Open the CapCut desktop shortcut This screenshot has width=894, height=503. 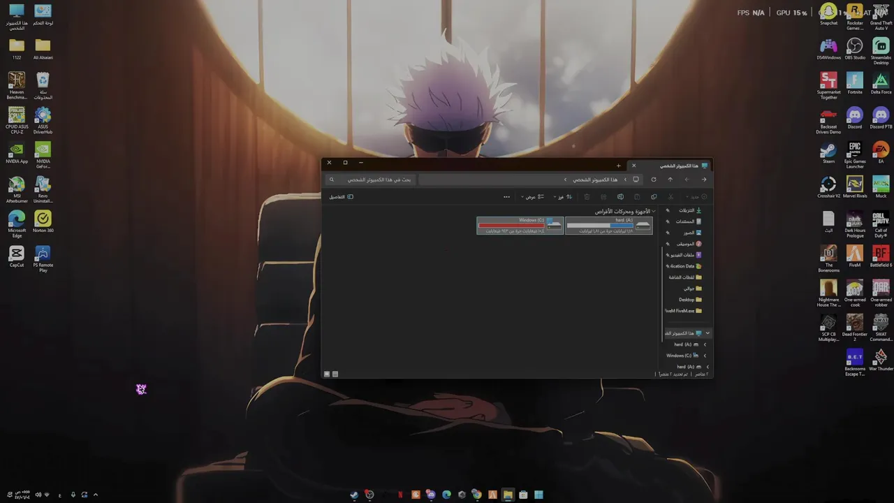[x=17, y=256]
